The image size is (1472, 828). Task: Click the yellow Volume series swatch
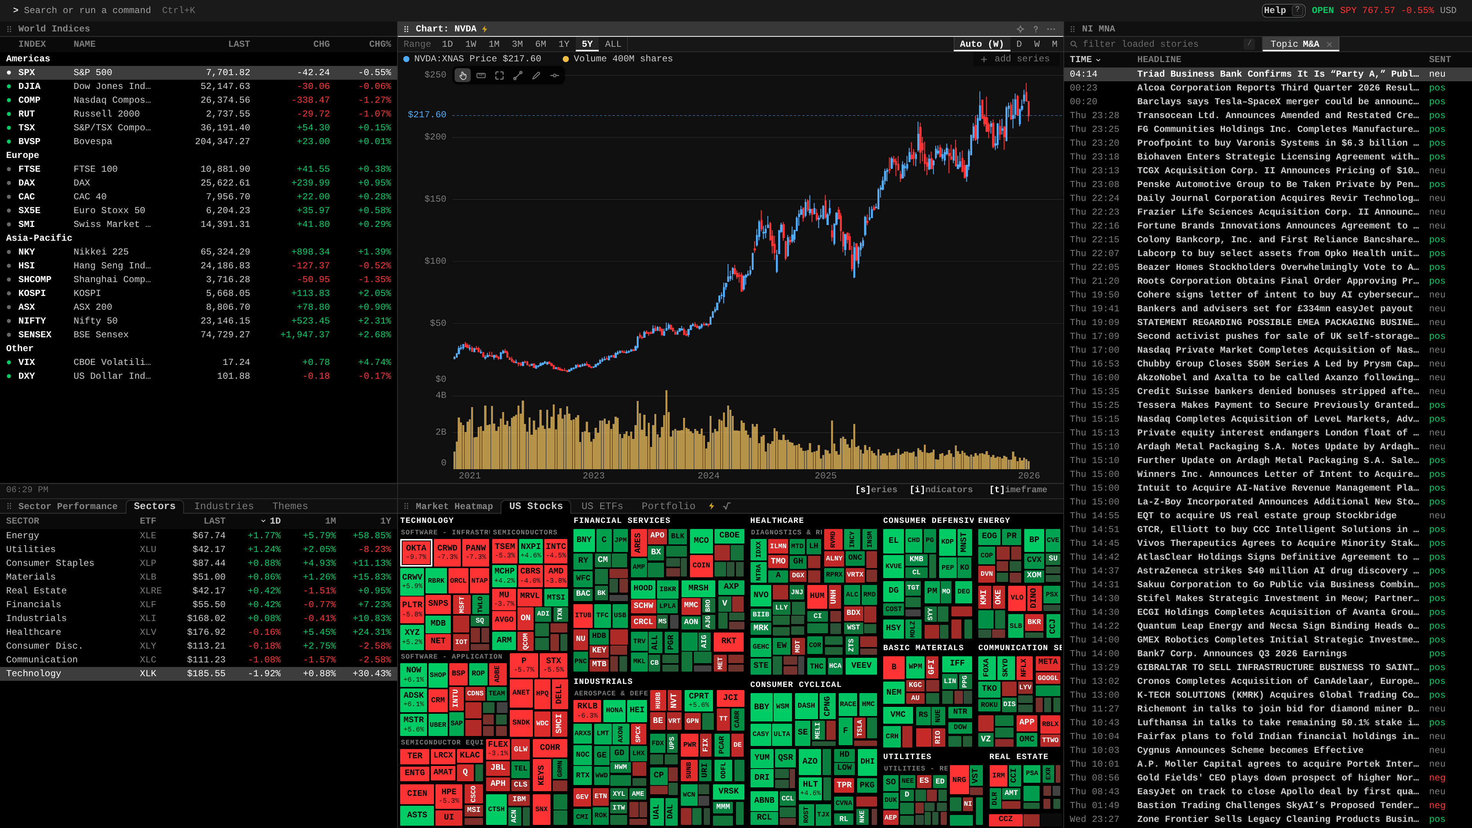[566, 59]
